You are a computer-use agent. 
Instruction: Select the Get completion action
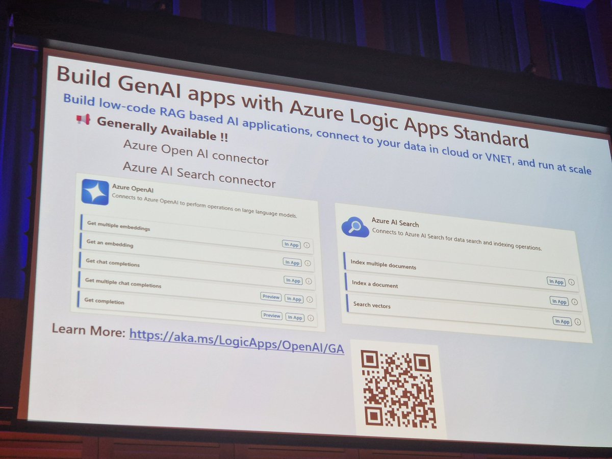pyautogui.click(x=197, y=308)
